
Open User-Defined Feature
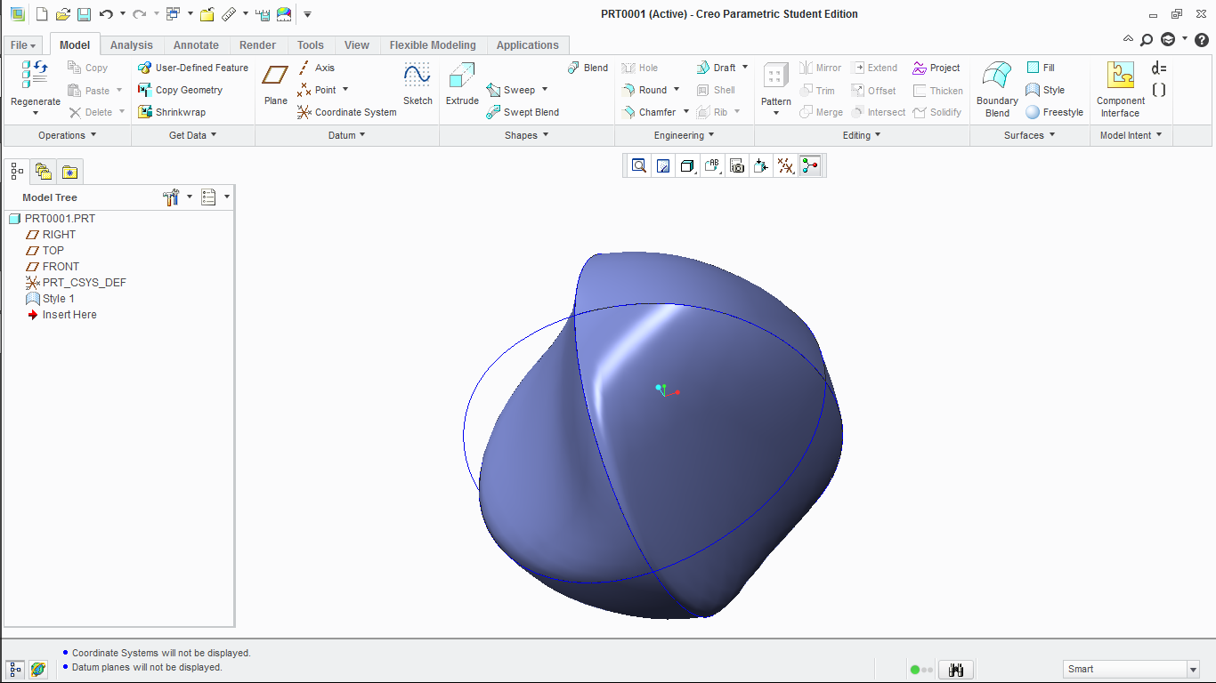point(193,68)
